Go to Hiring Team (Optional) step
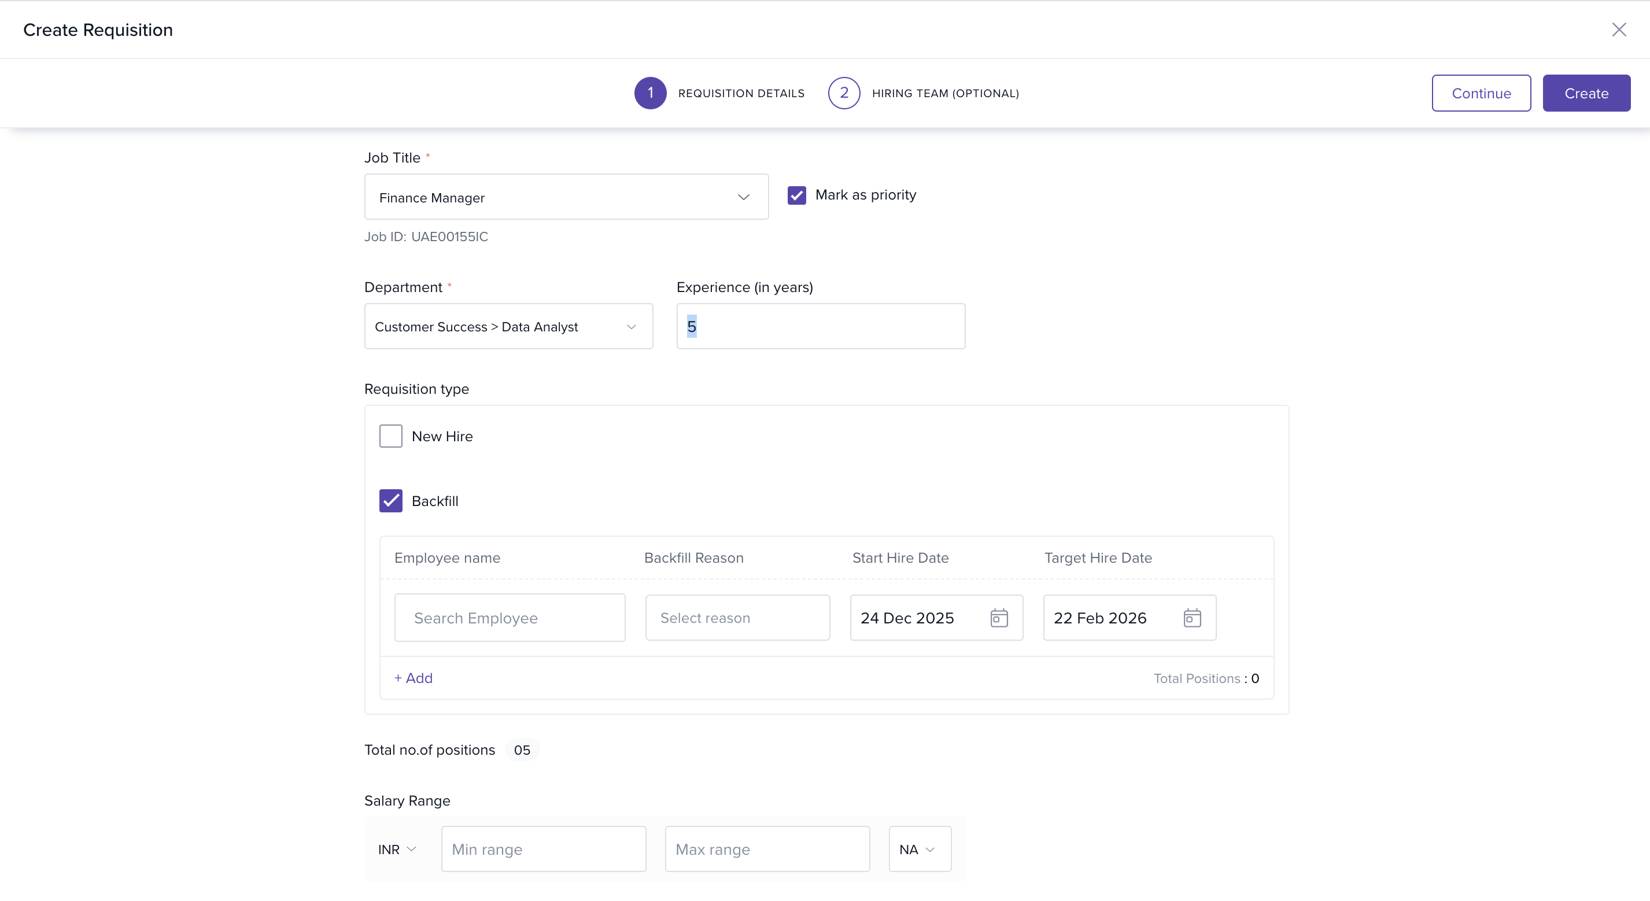The width and height of the screenshot is (1650, 901). (945, 94)
